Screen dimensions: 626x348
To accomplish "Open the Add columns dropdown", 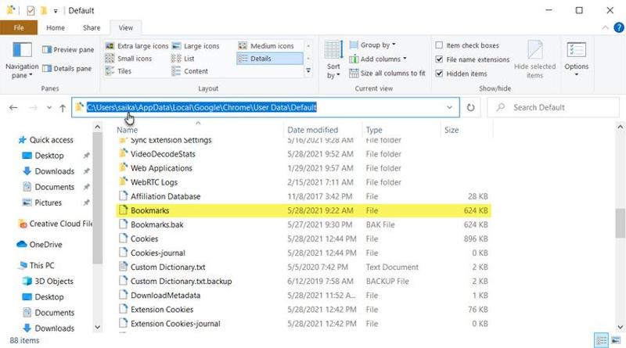I will (378, 59).
